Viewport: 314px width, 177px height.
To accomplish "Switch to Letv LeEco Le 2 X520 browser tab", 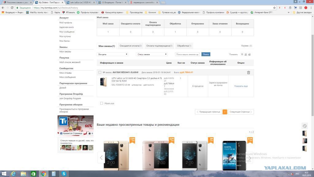I will point(80,2).
